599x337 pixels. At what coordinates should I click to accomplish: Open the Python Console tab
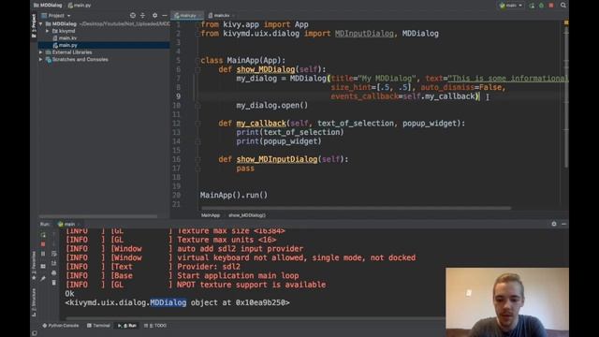(x=60, y=326)
